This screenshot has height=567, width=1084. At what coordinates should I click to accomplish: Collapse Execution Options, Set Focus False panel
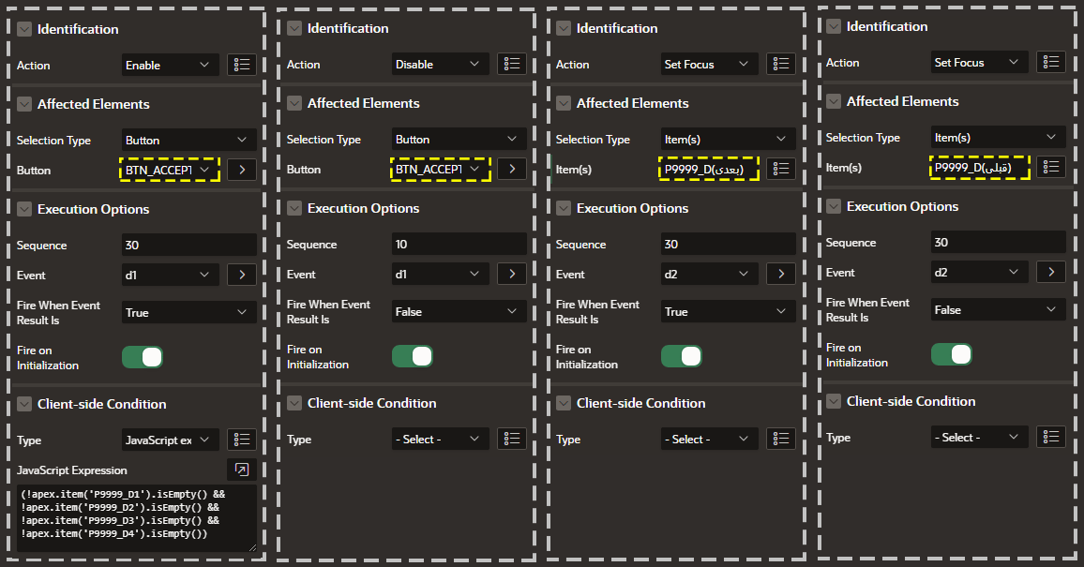[x=834, y=206]
